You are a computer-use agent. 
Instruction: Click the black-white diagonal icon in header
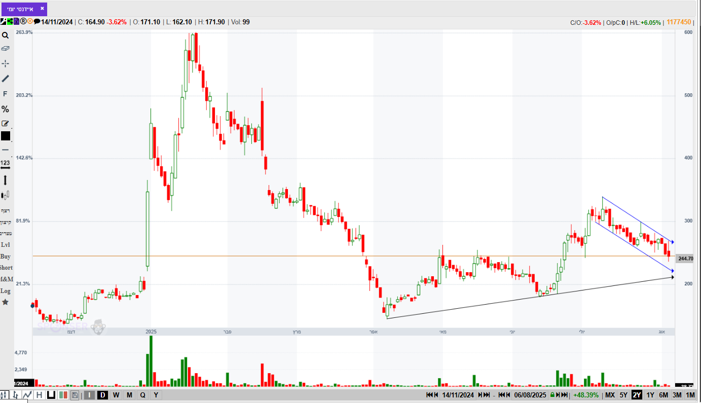pyautogui.click(x=3, y=22)
